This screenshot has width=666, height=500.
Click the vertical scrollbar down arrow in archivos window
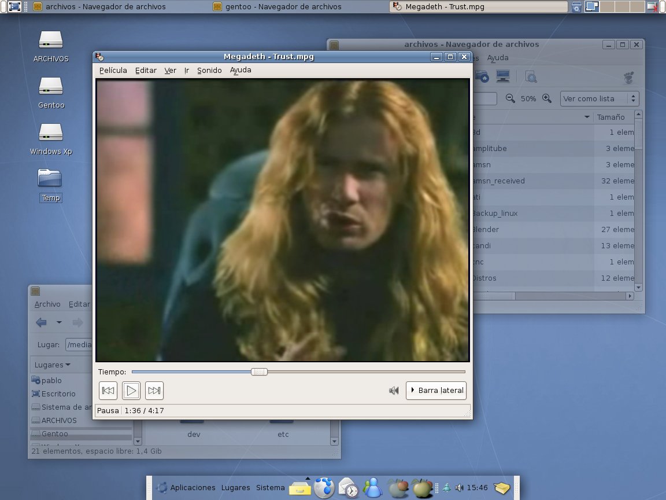pos(638,288)
